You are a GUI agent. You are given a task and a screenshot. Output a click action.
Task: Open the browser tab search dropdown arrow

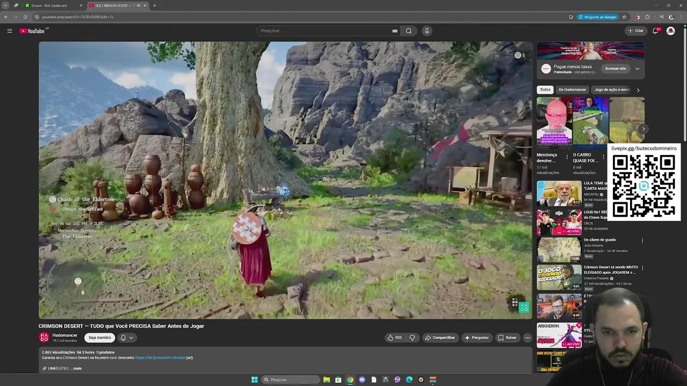click(5, 5)
